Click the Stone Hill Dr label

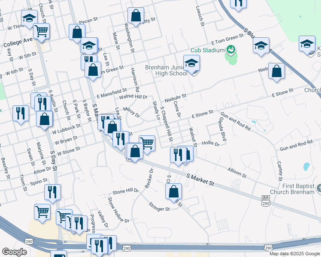pyautogui.click(x=125, y=191)
